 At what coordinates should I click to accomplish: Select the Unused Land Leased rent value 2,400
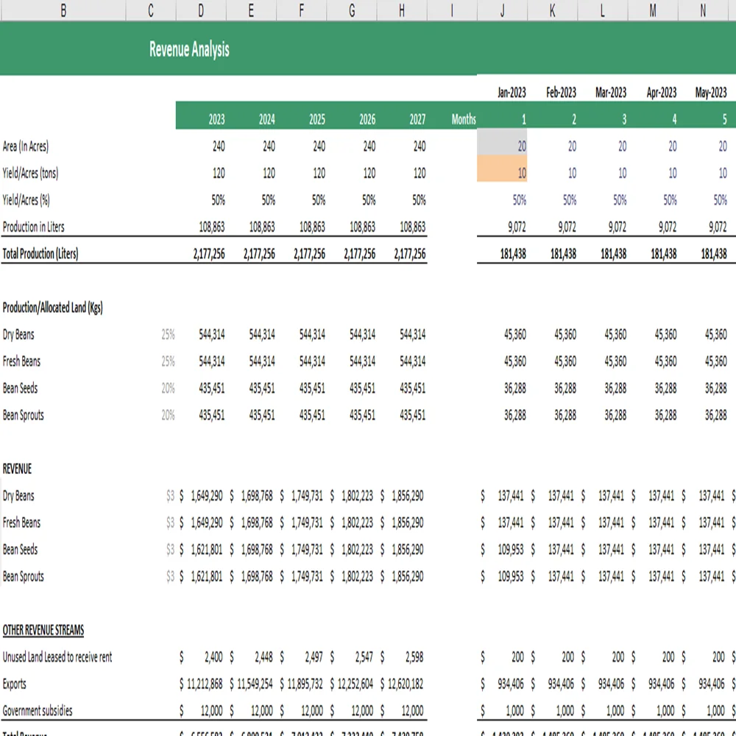pyautogui.click(x=213, y=657)
